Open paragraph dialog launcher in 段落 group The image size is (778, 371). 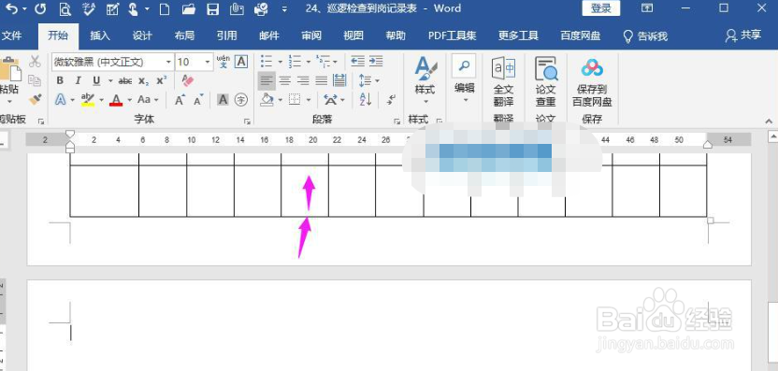tap(396, 121)
